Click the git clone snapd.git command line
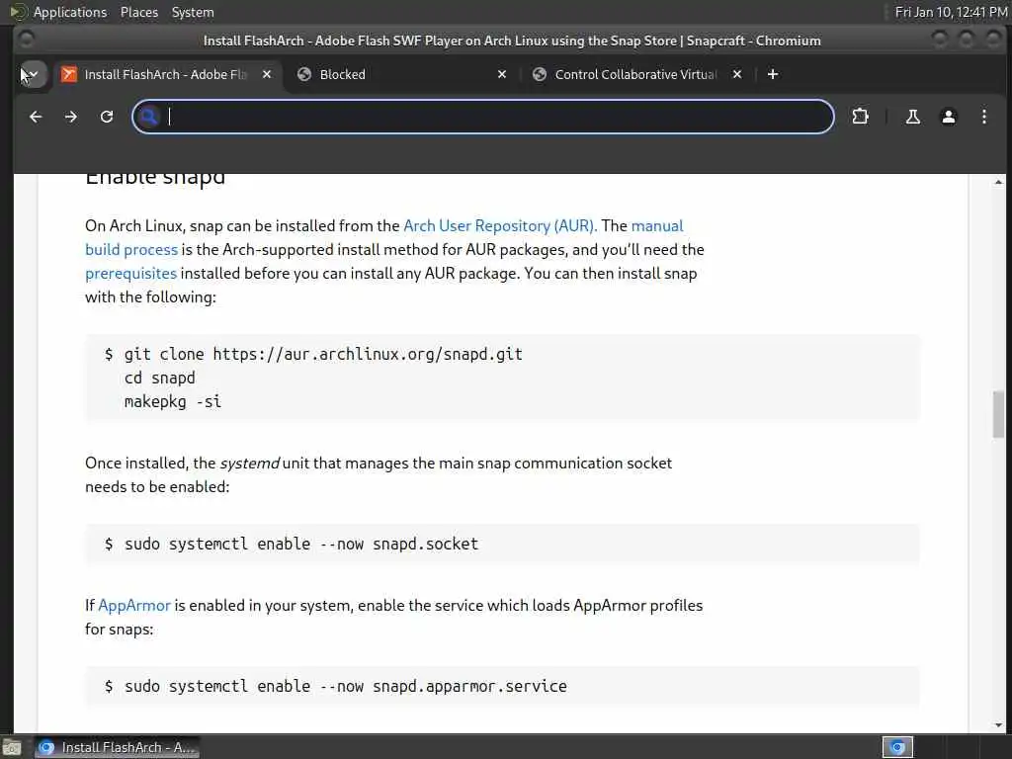 click(x=323, y=355)
